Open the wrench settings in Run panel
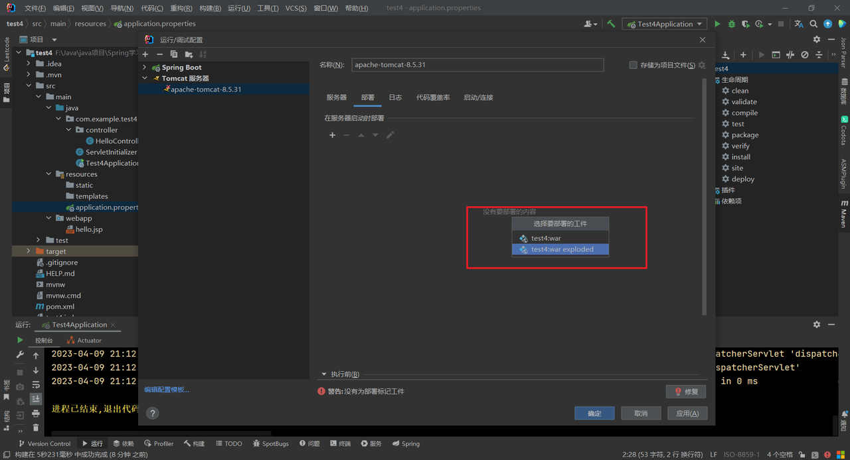 pos(20,355)
